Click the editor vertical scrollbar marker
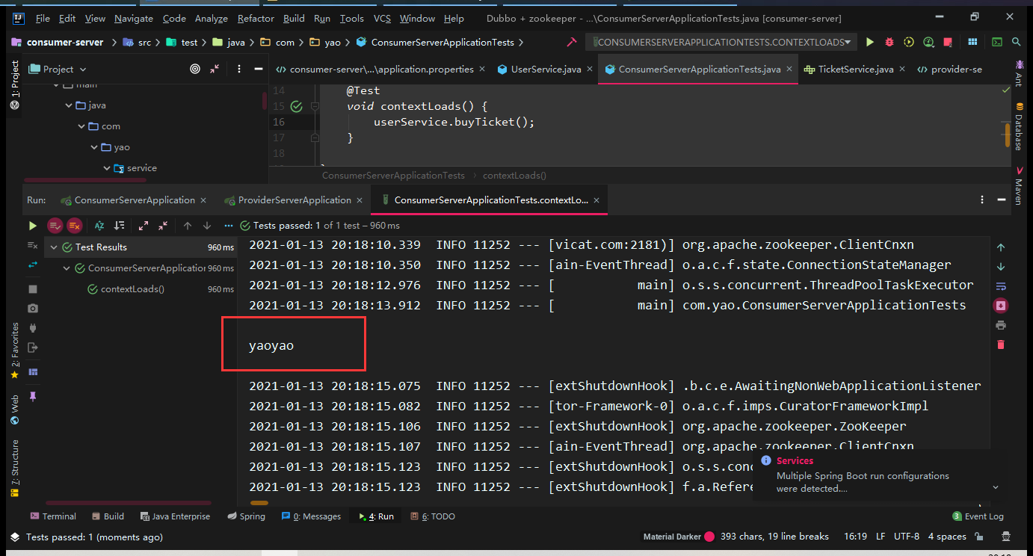 point(1008,135)
